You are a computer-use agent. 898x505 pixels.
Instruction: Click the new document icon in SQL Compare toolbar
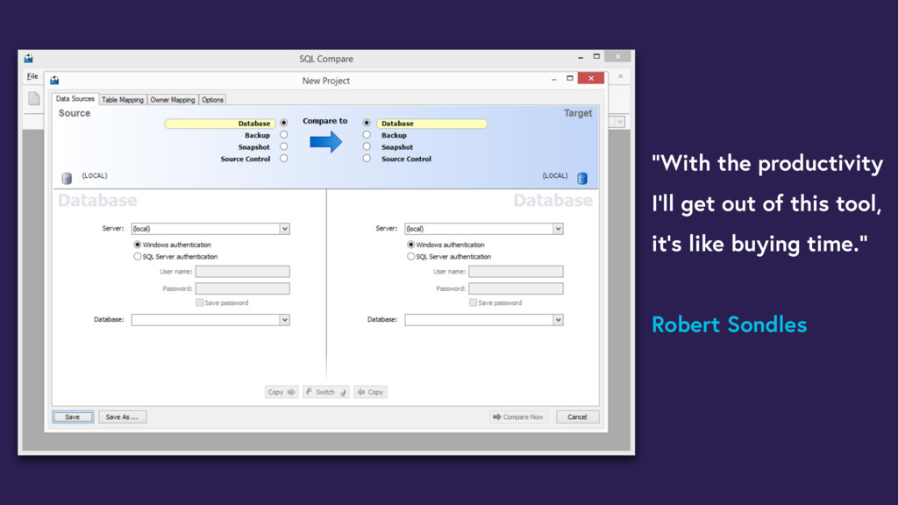[x=34, y=98]
